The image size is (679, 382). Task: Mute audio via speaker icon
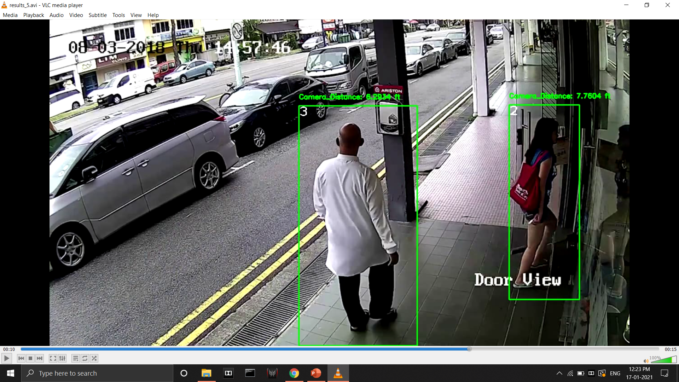pyautogui.click(x=646, y=361)
